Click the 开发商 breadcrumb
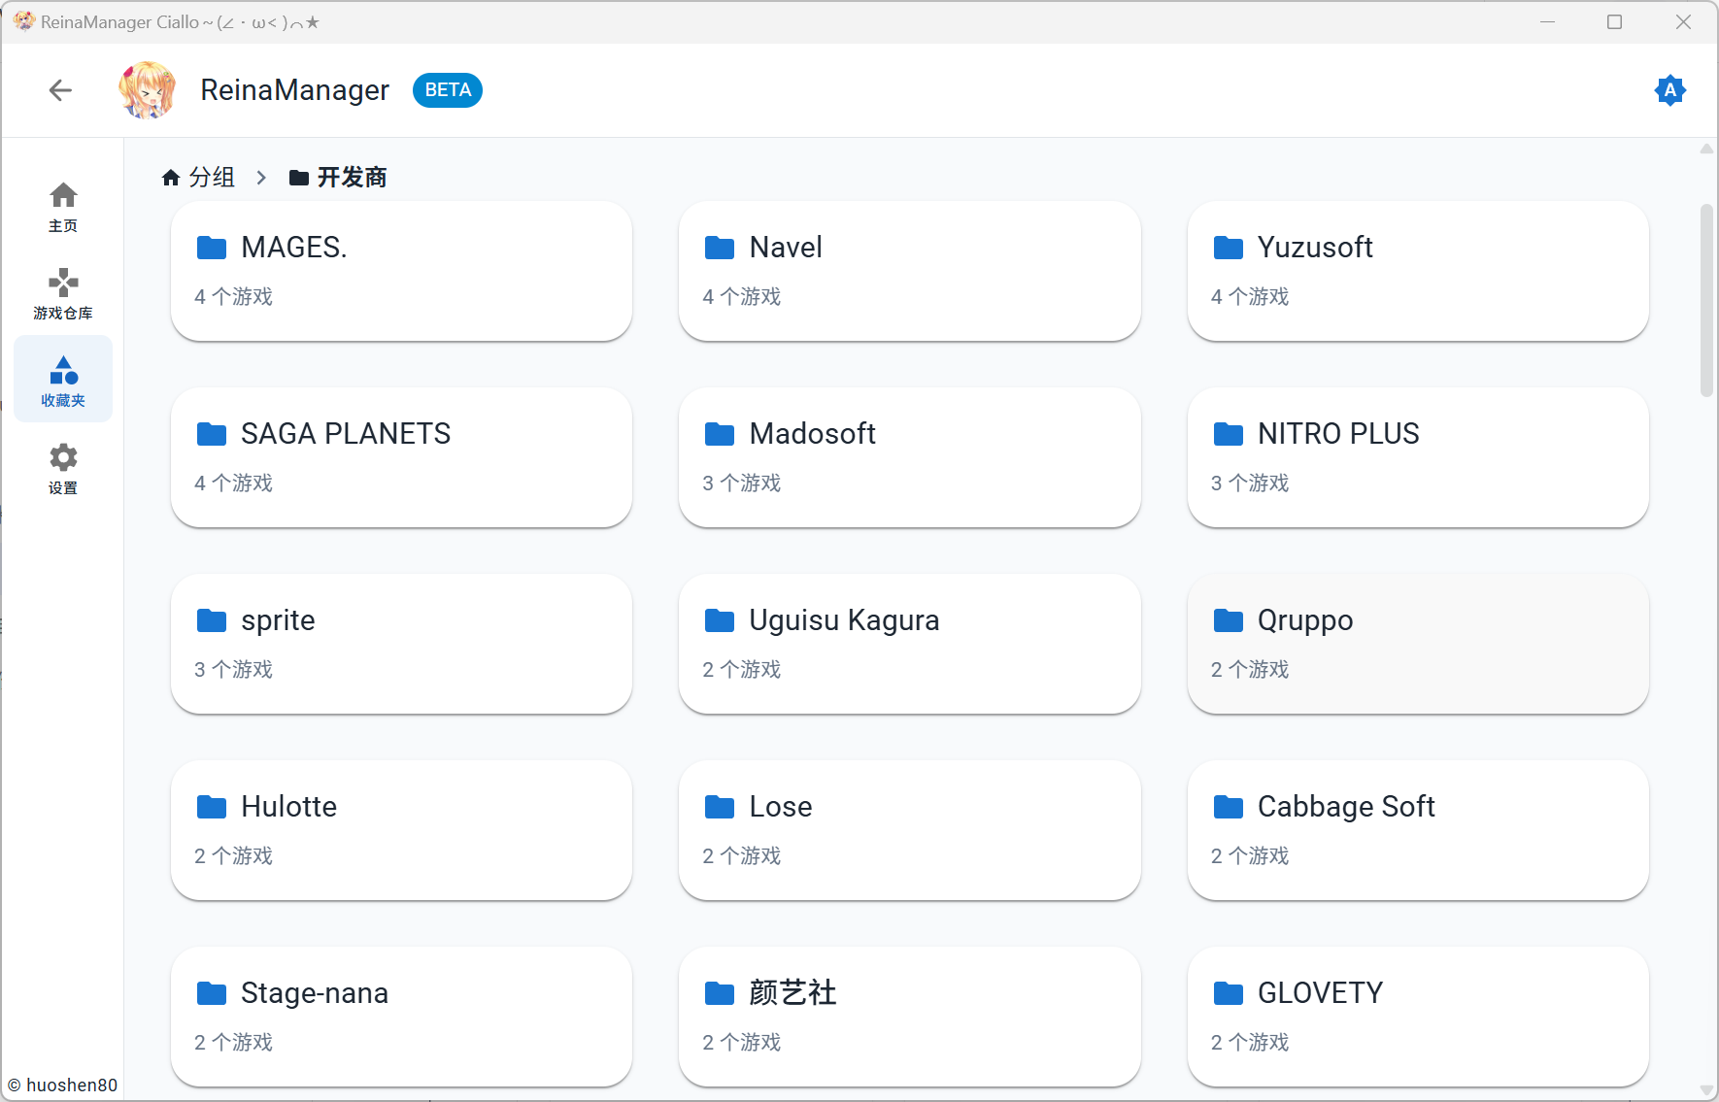The image size is (1719, 1102). 352,177
